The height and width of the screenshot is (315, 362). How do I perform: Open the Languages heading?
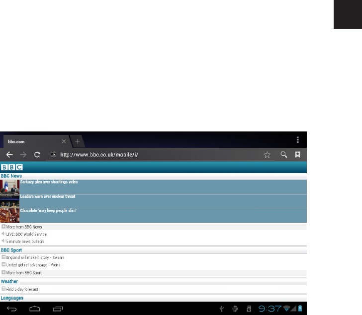pyautogui.click(x=12, y=298)
